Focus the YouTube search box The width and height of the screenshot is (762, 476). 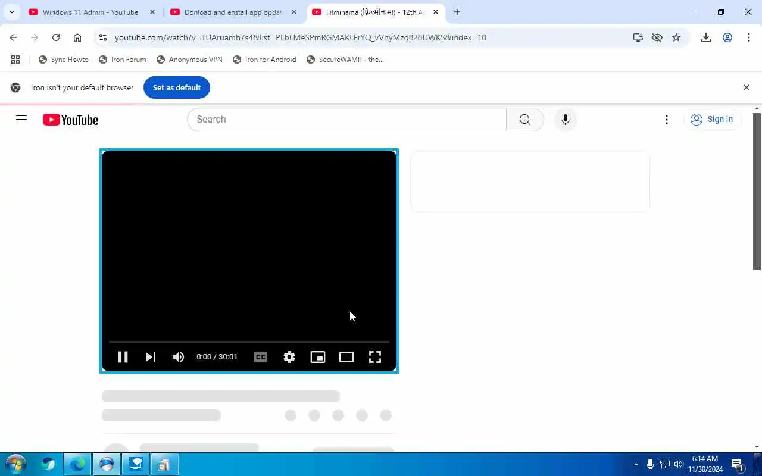[346, 120]
